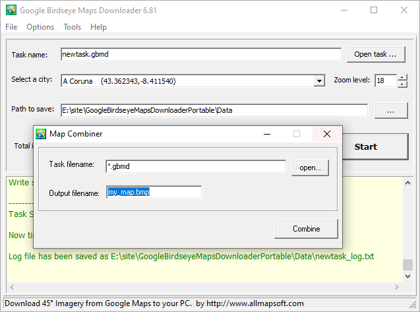
Task: Minimize the Map Combiner dialog
Action: pos(267,134)
